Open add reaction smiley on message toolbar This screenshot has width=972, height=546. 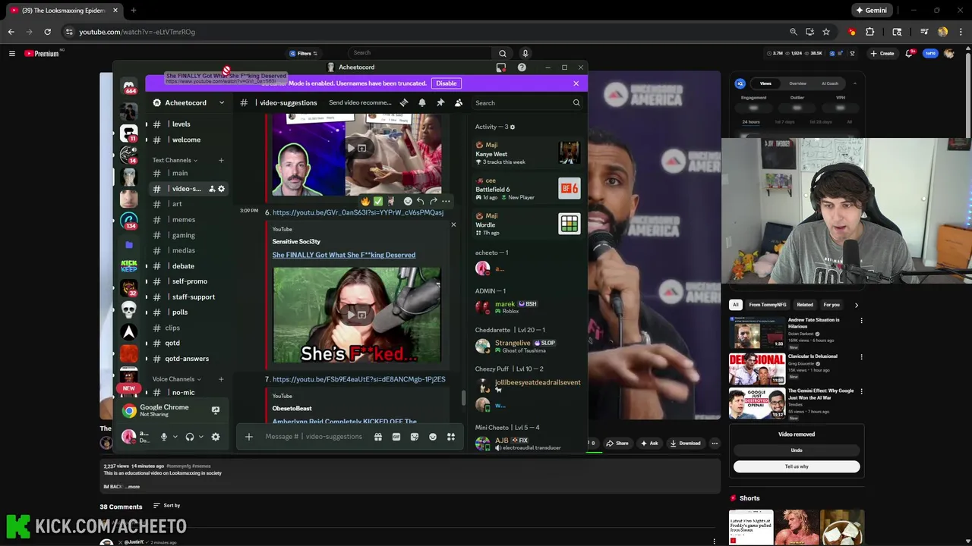click(408, 201)
